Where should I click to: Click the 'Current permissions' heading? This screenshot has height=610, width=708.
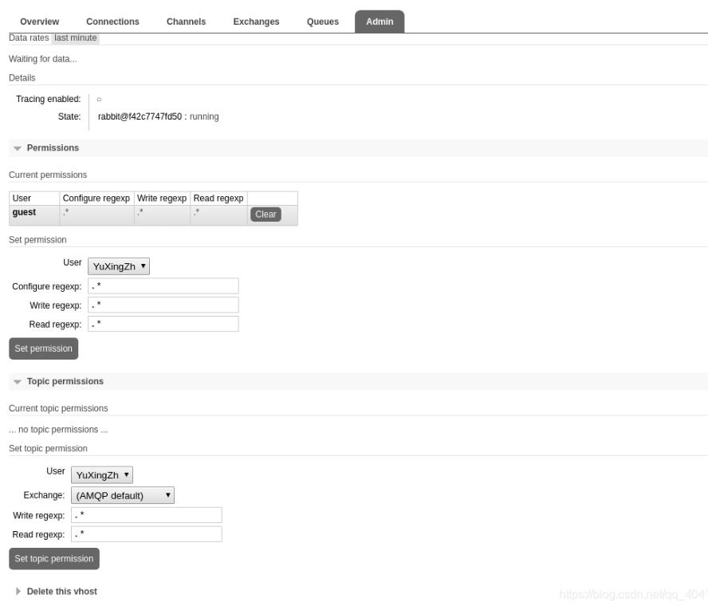pos(48,175)
